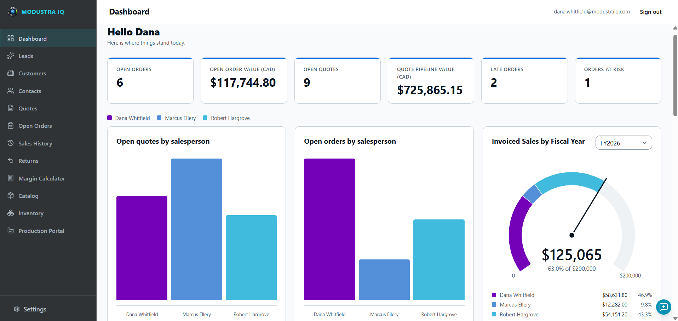Click Robert Hargrove cyan legend swatch above charts
This screenshot has height=321, width=678.
(205, 118)
